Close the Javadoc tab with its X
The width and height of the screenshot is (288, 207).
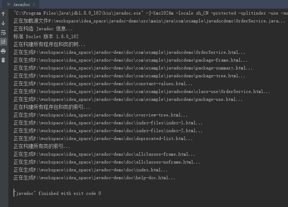(35, 5)
